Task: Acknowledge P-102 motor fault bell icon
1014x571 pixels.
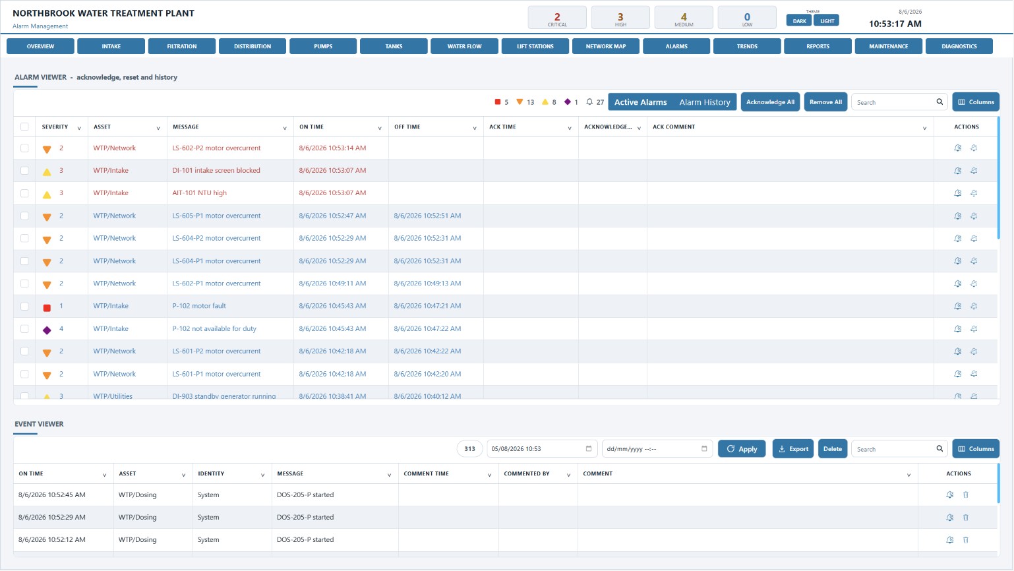Action: [958, 306]
